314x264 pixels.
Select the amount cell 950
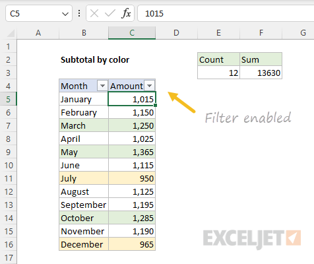click(132, 178)
